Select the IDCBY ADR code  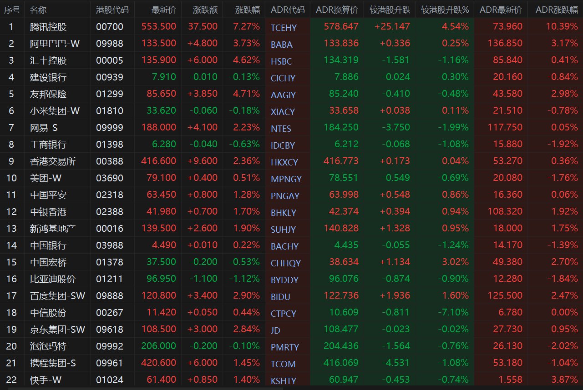(283, 145)
